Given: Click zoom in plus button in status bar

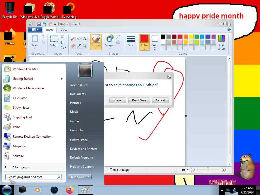Looking at the screenshot, I should click(x=223, y=170).
